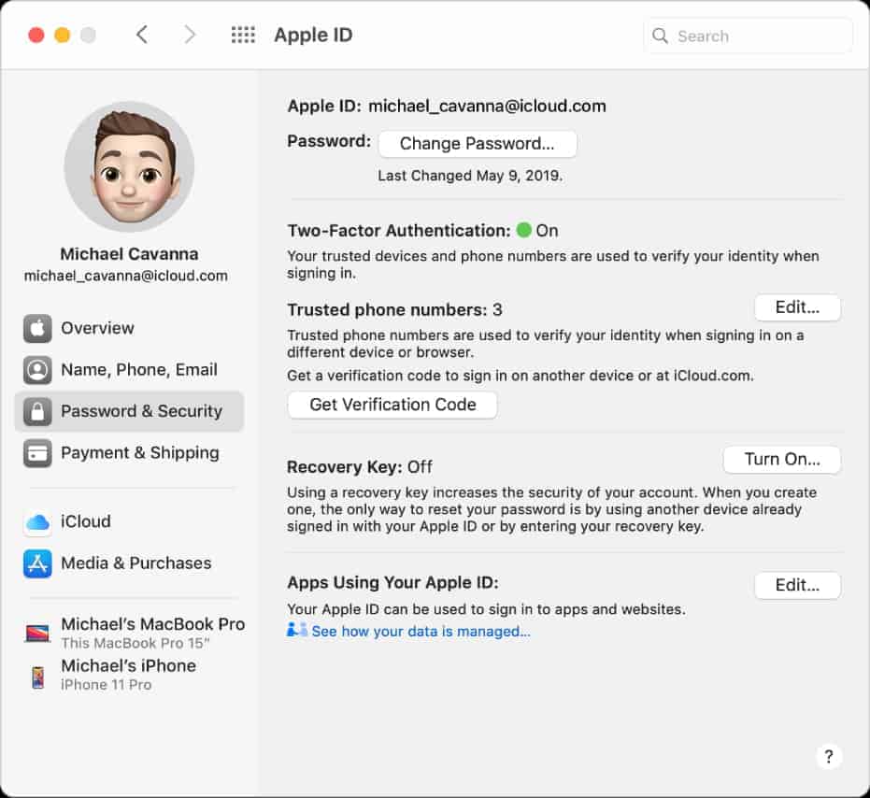Show all preferences grid icon
Screen dimensions: 870x798
(x=243, y=35)
